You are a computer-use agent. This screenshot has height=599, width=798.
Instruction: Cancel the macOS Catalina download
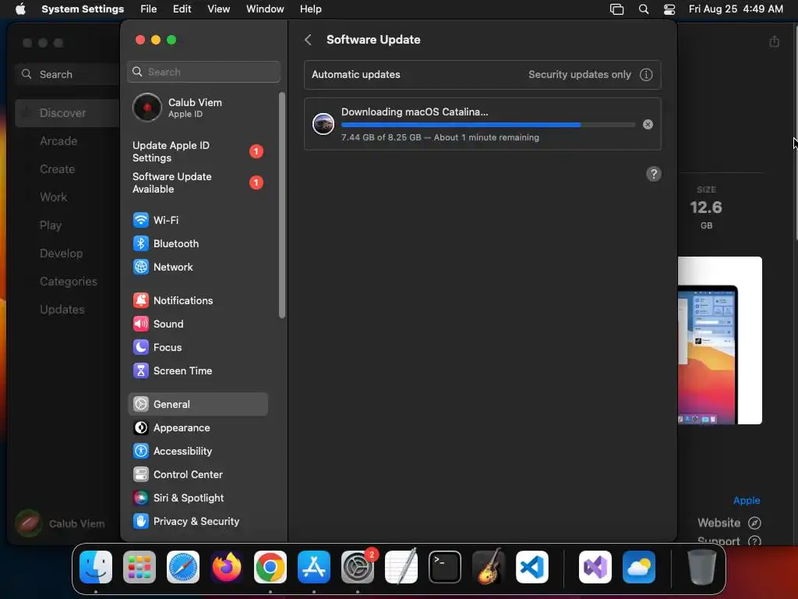[648, 124]
